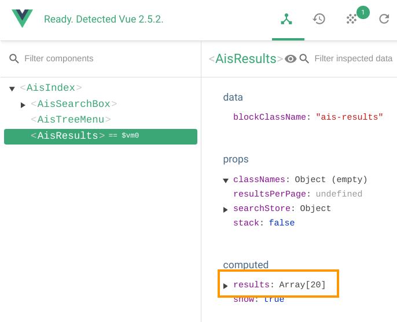Click the blockClassName value "ais-results"
The image size is (397, 322).
[349, 117]
